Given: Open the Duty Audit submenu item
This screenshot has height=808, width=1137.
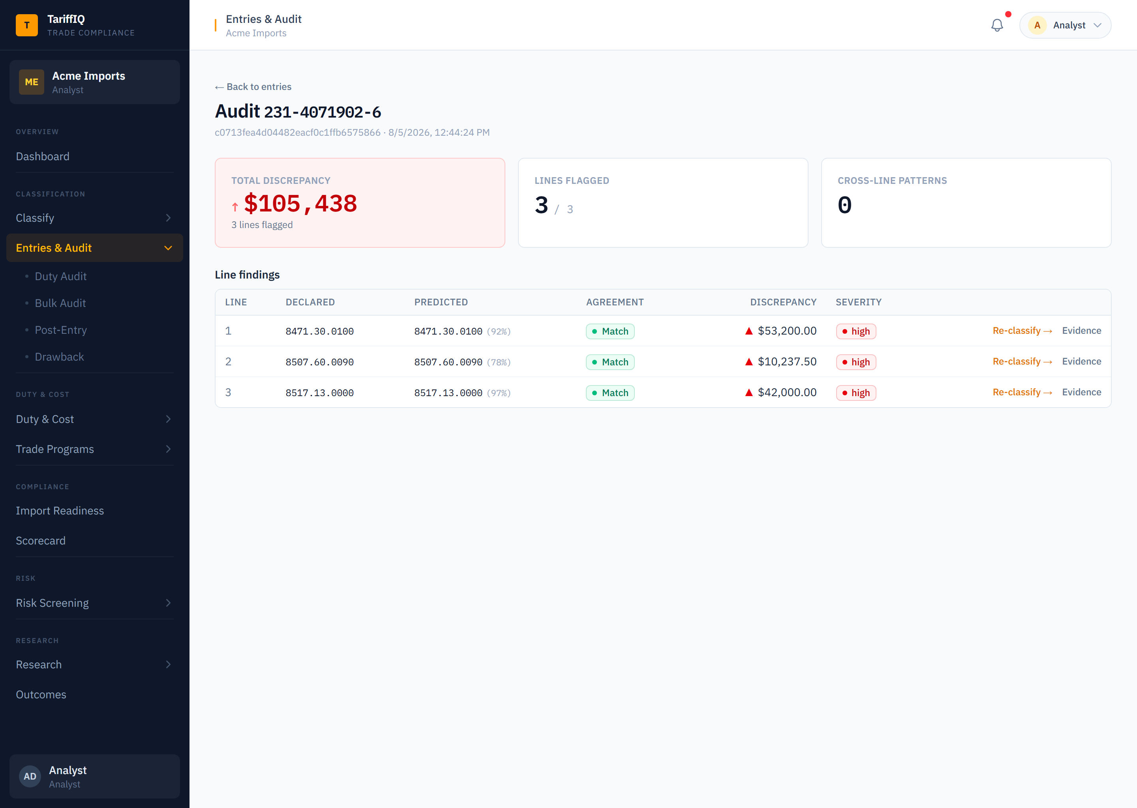Looking at the screenshot, I should point(61,277).
